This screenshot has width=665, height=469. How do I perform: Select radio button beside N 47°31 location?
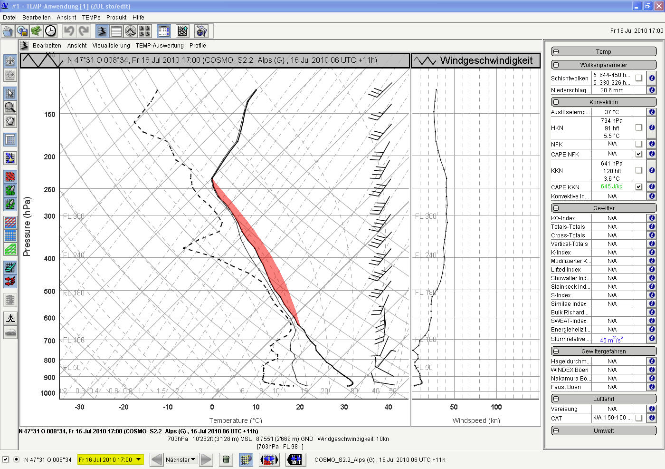pyautogui.click(x=17, y=459)
